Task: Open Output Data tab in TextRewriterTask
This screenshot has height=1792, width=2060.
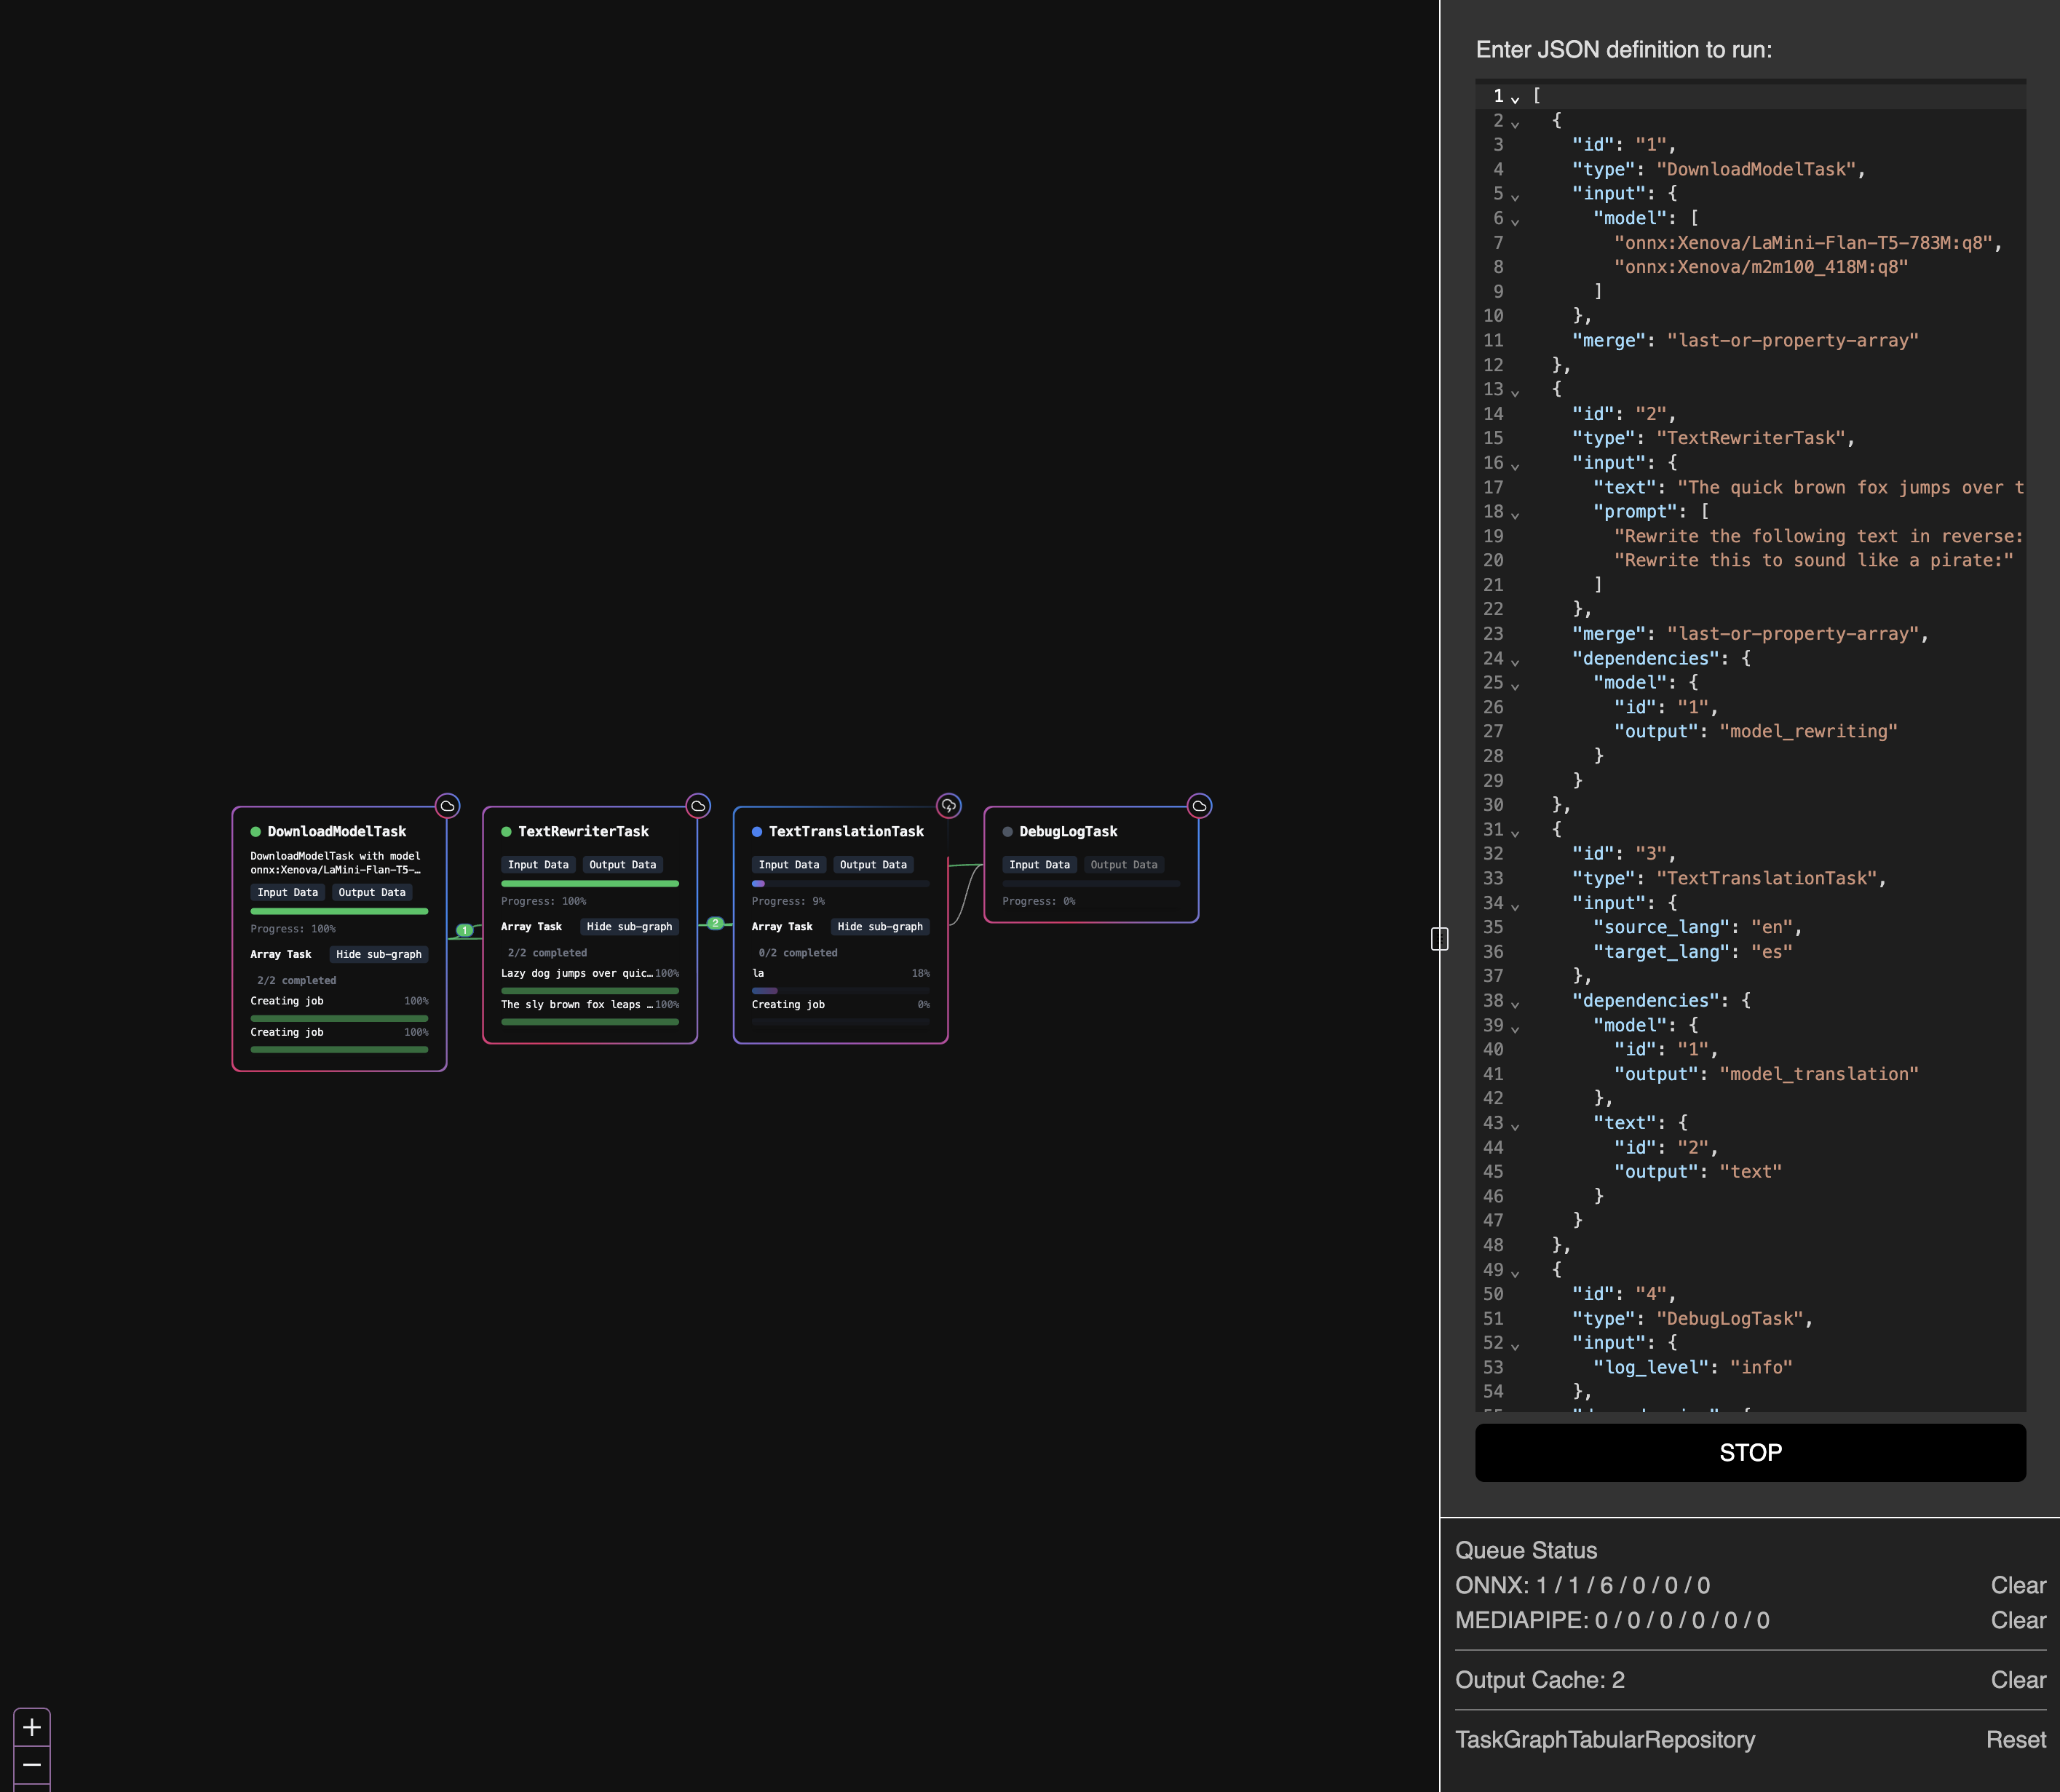Action: pos(623,865)
